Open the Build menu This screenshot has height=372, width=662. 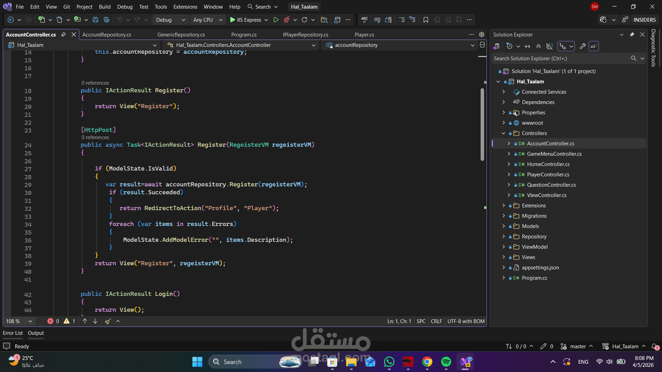[x=104, y=7]
